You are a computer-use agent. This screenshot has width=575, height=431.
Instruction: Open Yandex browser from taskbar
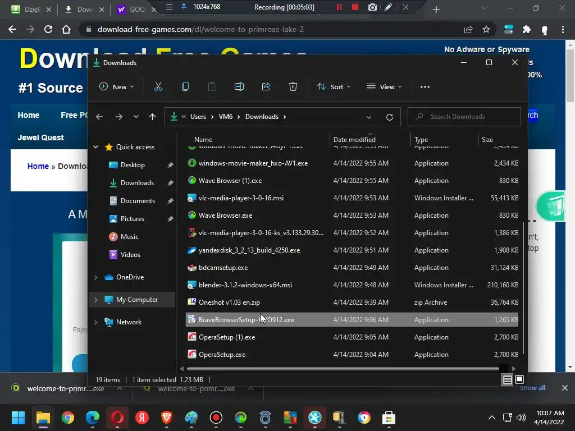pos(142,418)
